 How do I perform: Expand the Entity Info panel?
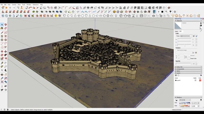tap(188, 67)
